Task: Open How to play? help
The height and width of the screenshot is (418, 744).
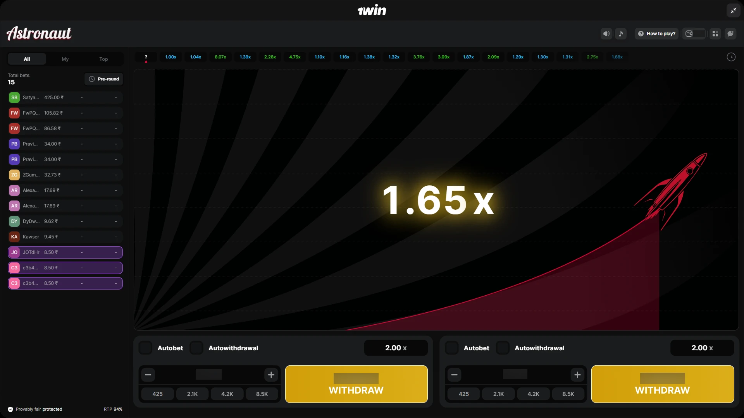Action: tap(656, 34)
